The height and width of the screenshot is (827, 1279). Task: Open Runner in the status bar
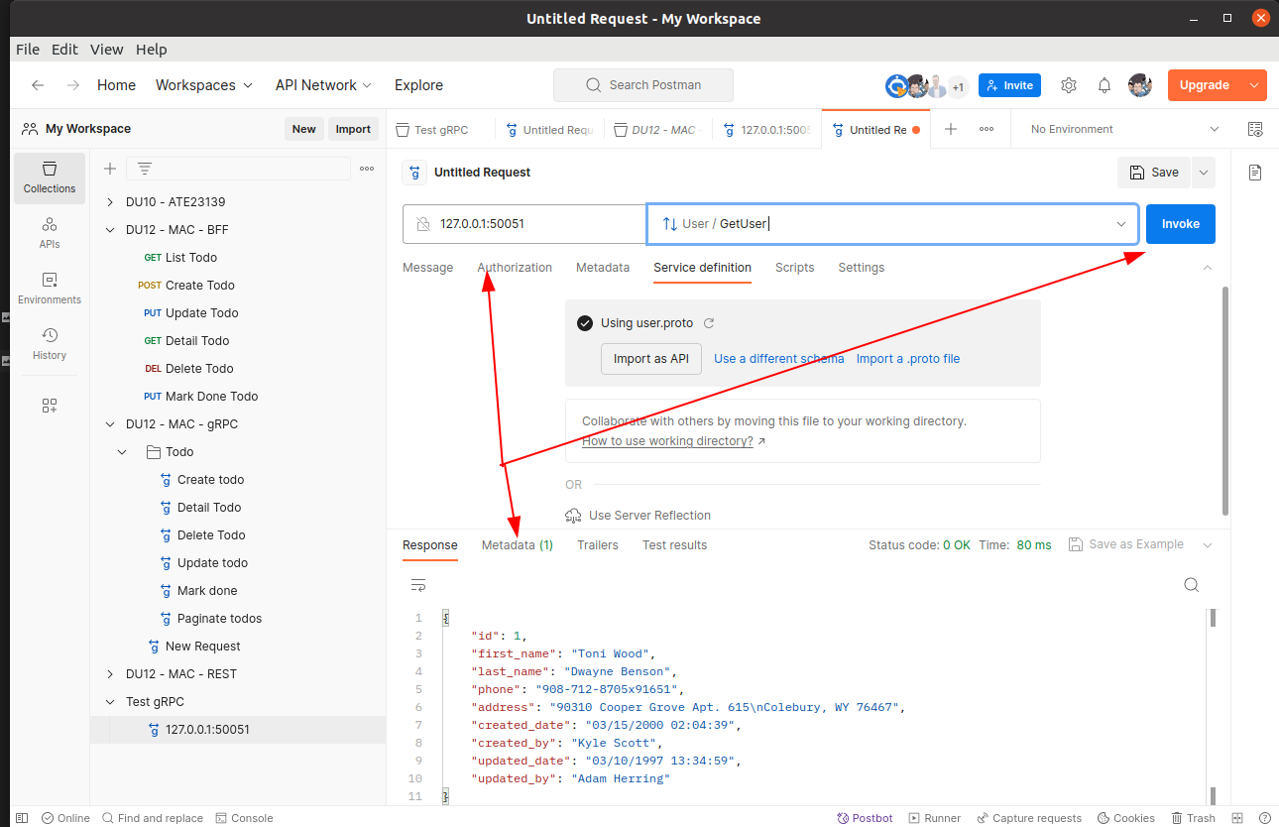(x=934, y=818)
